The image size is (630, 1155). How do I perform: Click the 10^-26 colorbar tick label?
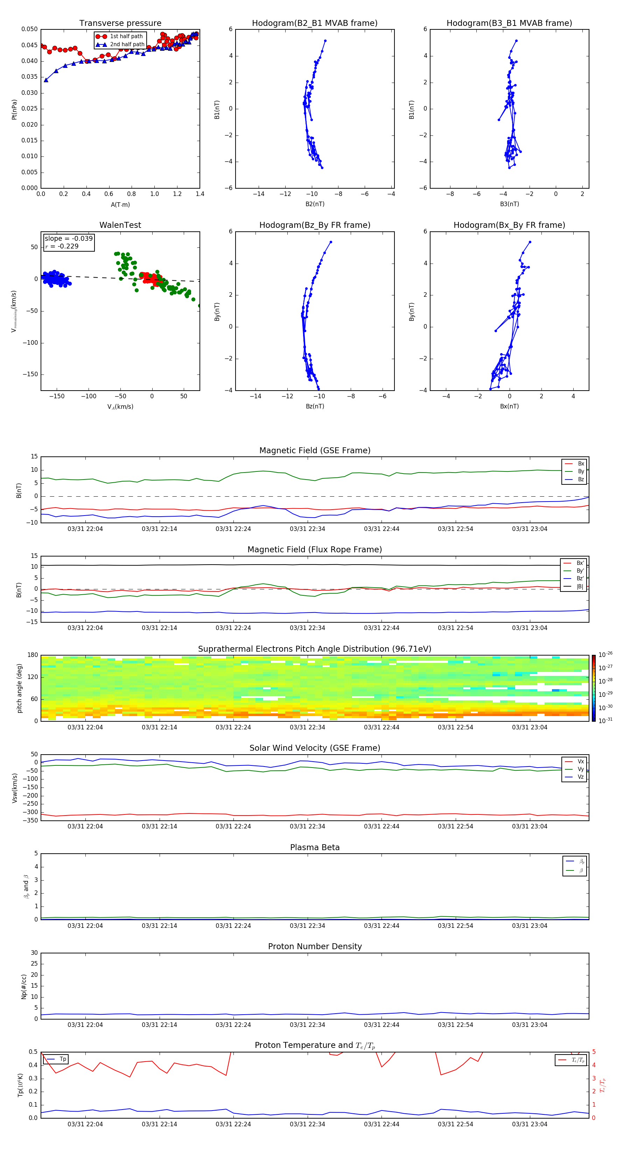click(605, 654)
